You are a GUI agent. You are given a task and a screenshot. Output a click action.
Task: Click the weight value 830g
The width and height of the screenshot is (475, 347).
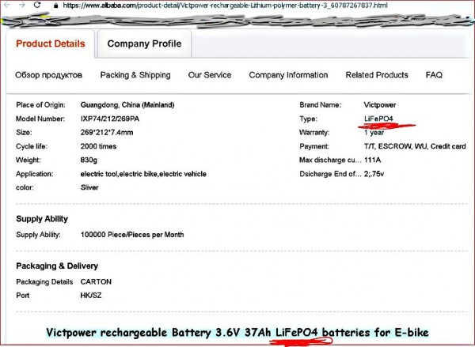tap(89, 160)
